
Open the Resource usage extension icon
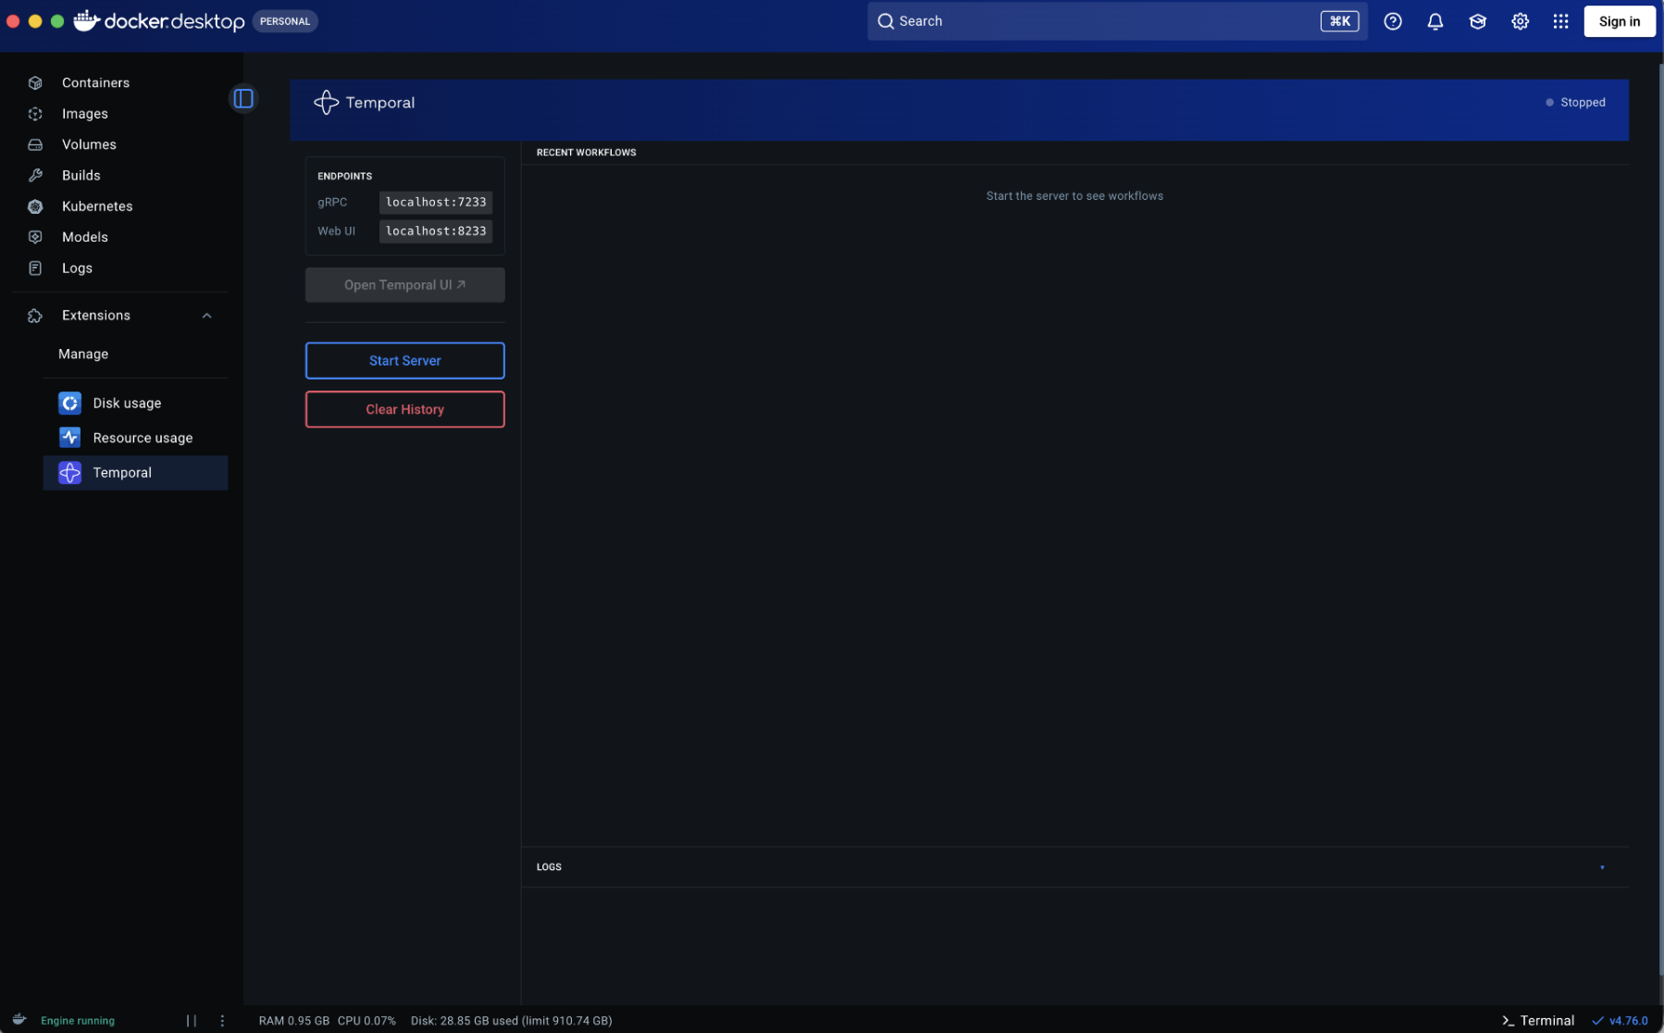point(69,437)
